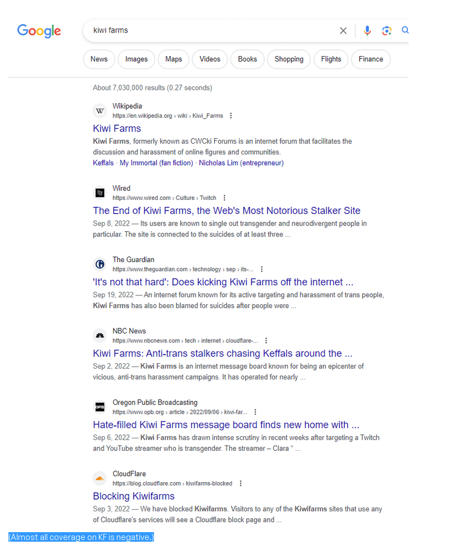Click the Wikipedia favicon
Image resolution: width=458 pixels, height=549 pixels.
[x=100, y=111]
